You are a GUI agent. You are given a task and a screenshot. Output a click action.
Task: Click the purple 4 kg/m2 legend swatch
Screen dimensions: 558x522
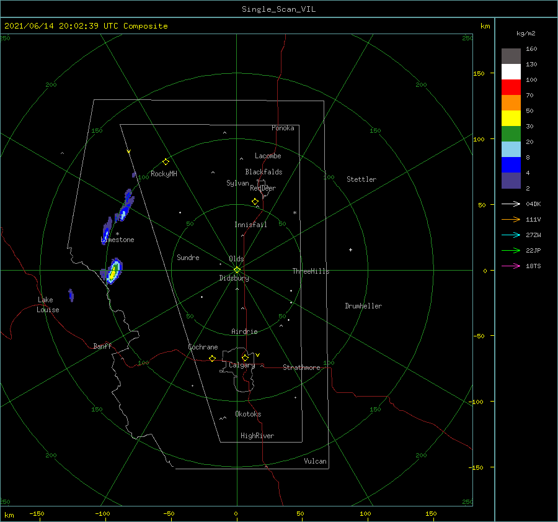[511, 180]
